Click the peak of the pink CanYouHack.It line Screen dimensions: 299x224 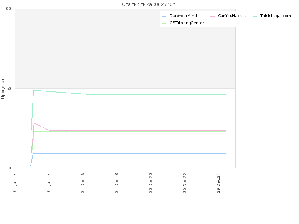click(34, 123)
